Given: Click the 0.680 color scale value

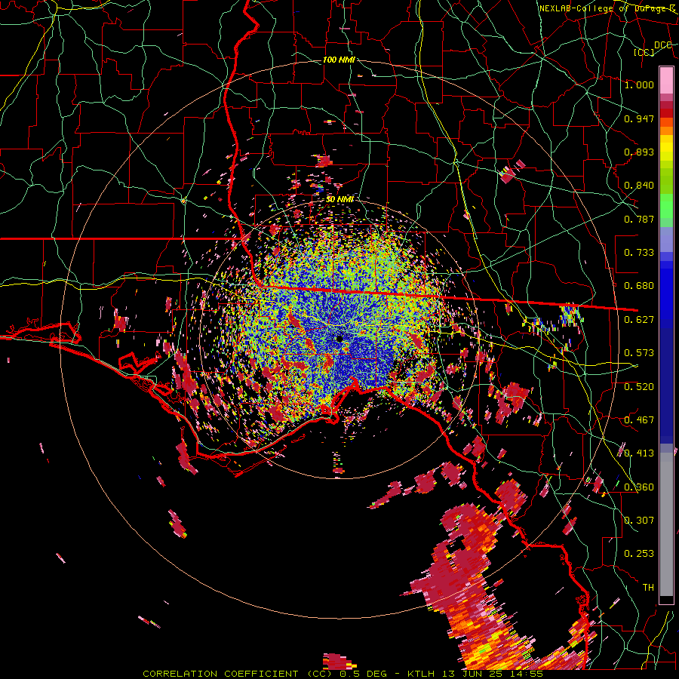Looking at the screenshot, I should point(639,286).
